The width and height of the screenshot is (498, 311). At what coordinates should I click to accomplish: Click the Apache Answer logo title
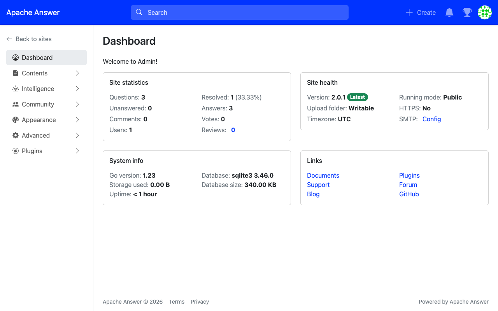click(33, 12)
